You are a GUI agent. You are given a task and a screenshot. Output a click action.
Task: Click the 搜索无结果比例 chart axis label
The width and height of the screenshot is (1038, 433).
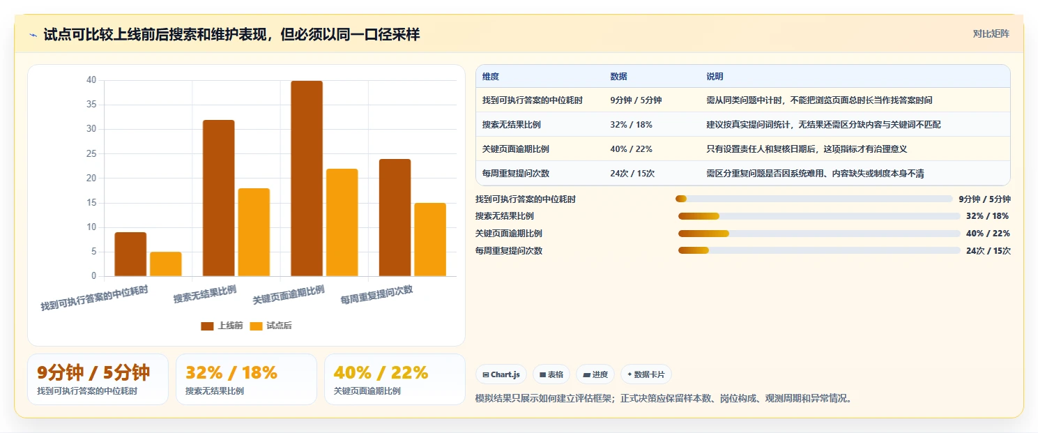pyautogui.click(x=205, y=294)
